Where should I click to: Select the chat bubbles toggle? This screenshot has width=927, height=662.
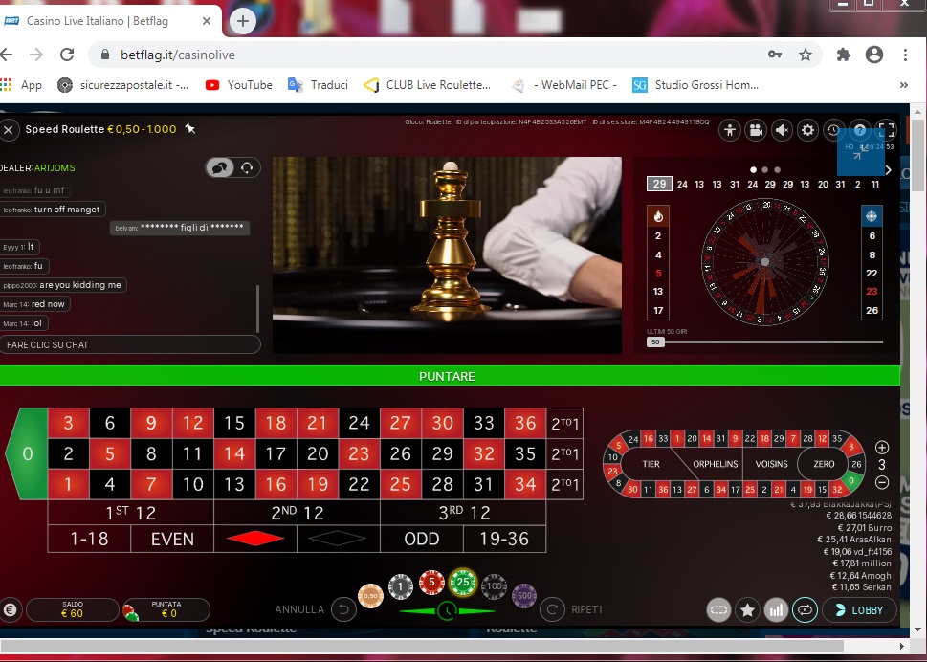click(220, 167)
